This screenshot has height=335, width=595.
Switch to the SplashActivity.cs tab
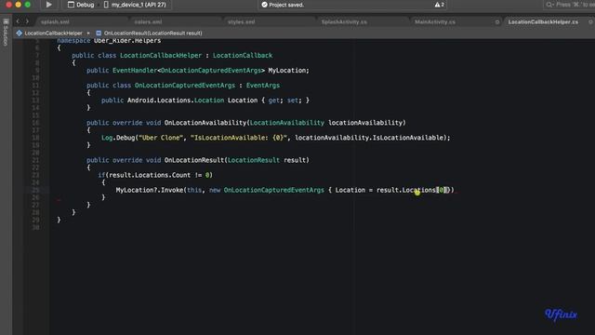344,22
